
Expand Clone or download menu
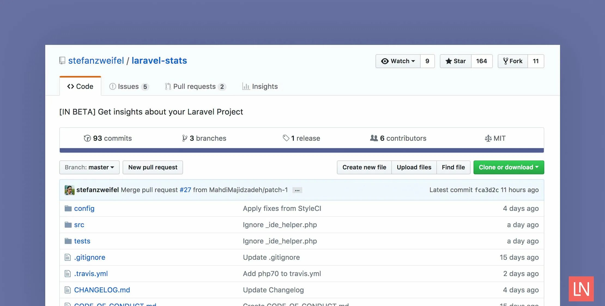click(x=509, y=167)
